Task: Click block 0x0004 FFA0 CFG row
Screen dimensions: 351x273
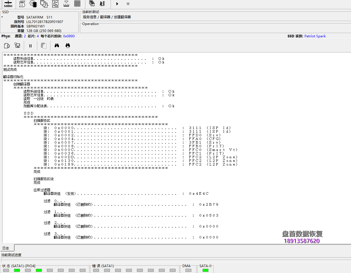Action: point(132,139)
